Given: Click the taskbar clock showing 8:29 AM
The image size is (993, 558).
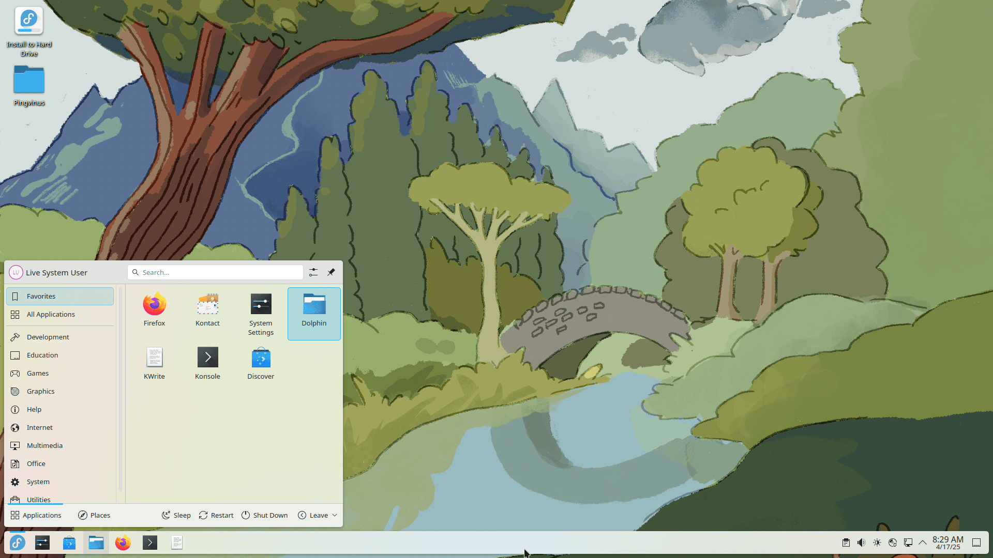Looking at the screenshot, I should point(948,542).
